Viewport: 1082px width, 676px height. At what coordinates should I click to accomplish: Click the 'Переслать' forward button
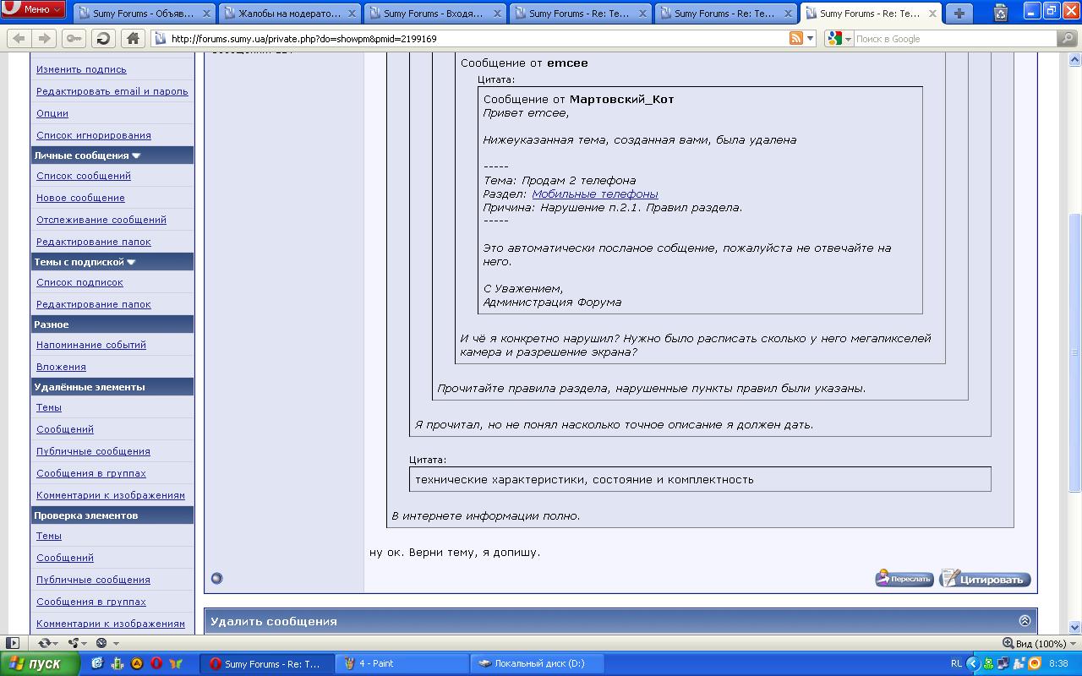[x=904, y=579]
